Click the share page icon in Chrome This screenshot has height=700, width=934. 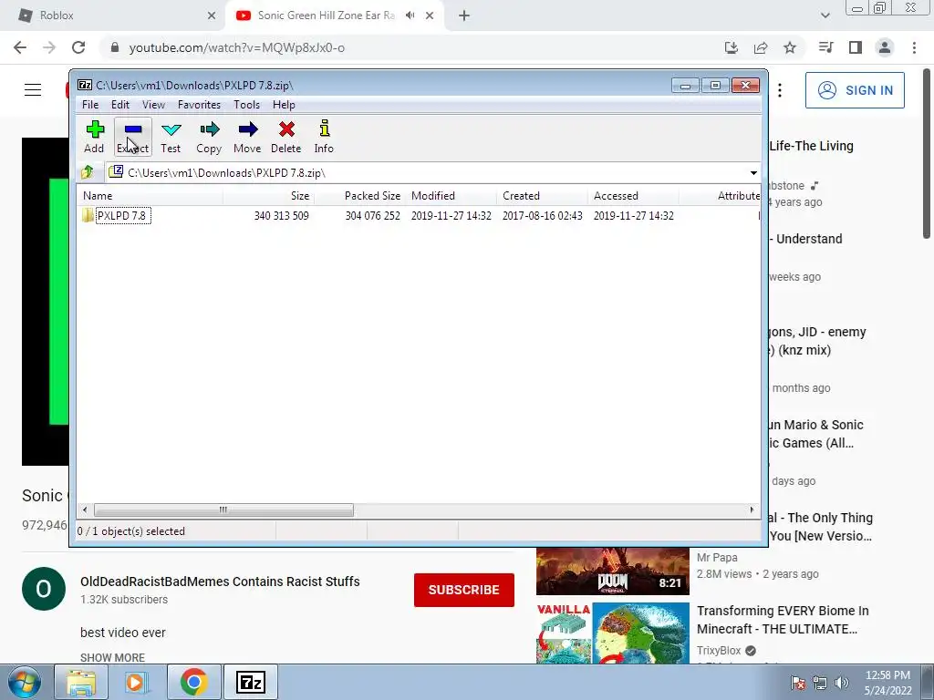(761, 47)
